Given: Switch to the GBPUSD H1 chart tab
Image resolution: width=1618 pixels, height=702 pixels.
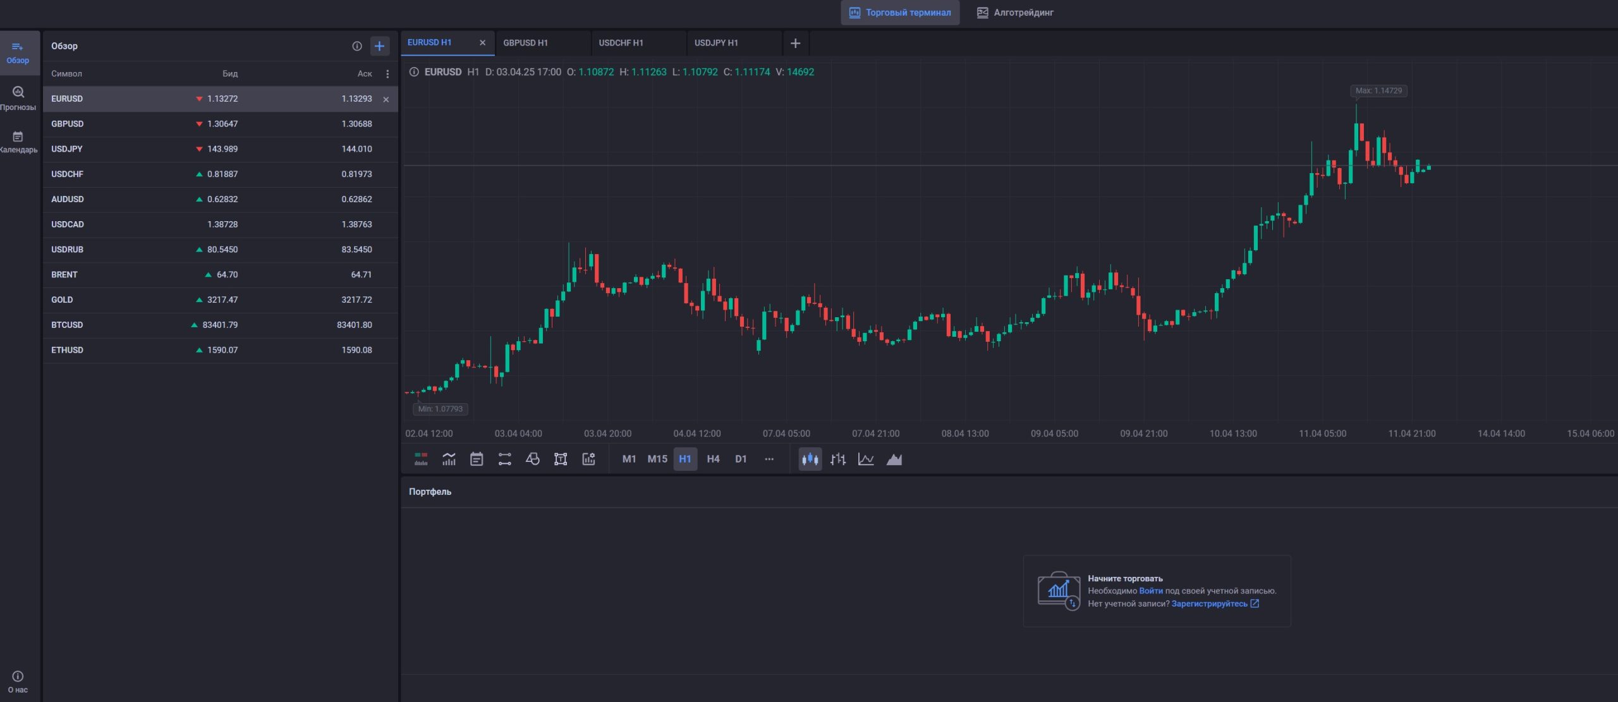Looking at the screenshot, I should (526, 43).
